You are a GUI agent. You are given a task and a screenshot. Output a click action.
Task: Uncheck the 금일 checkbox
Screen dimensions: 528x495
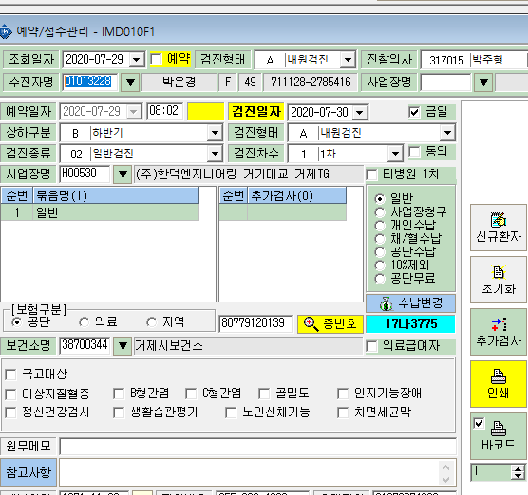(414, 112)
